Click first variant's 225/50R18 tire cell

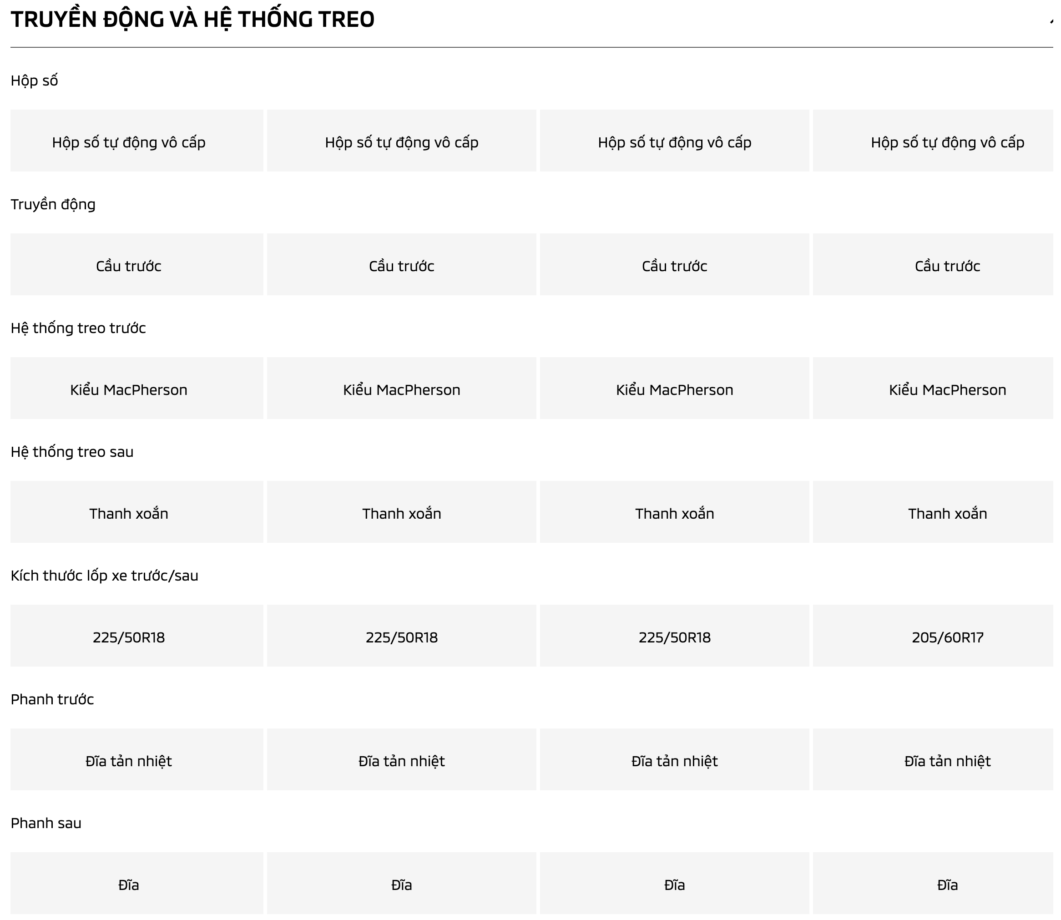point(137,636)
